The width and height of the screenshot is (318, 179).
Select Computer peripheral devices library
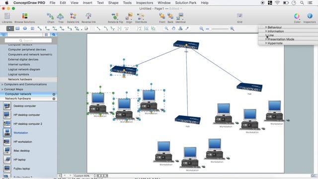click(x=27, y=50)
